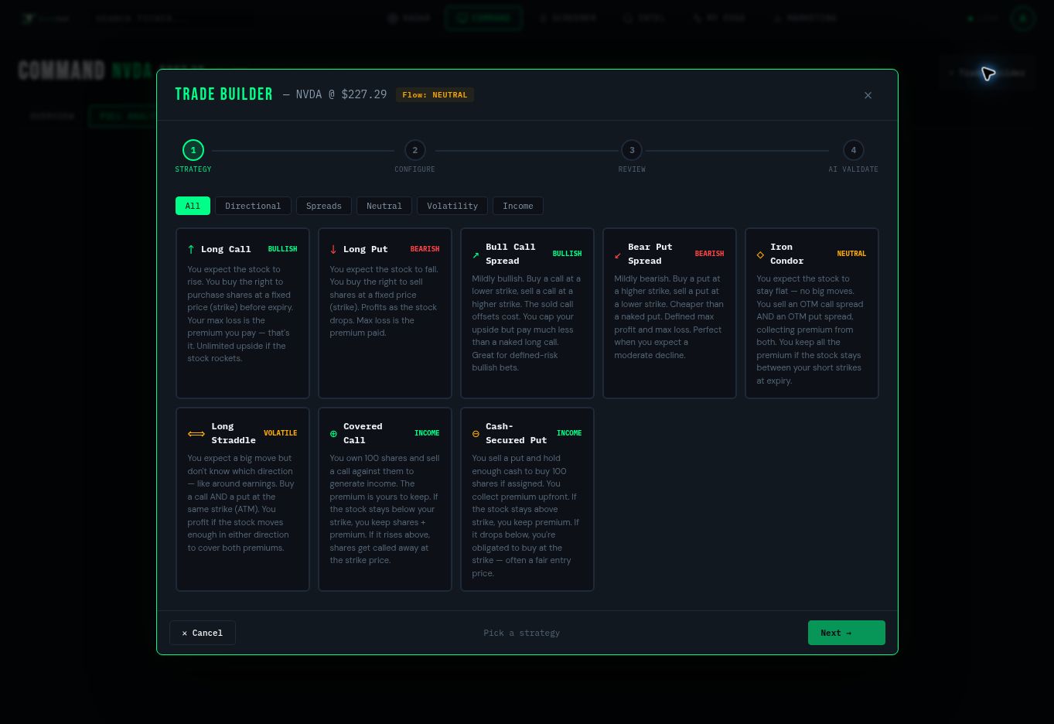Click the Long Straddle double-arrow icon

(196, 434)
